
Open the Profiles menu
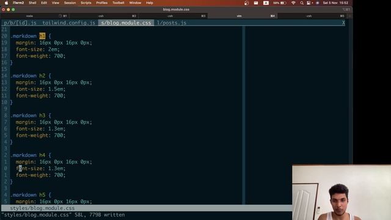[x=102, y=3]
